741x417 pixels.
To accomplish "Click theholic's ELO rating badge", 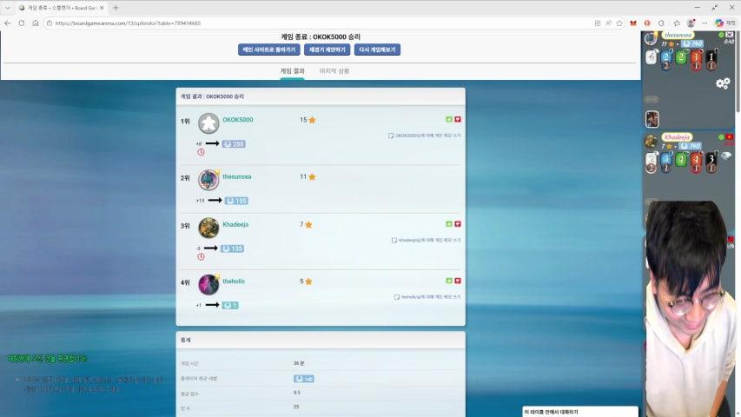I will coord(230,305).
